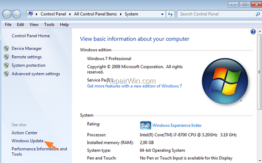This screenshot has height=163, width=262.
Task: Click Get more features with a new edition link
Action: pyautogui.click(x=134, y=86)
